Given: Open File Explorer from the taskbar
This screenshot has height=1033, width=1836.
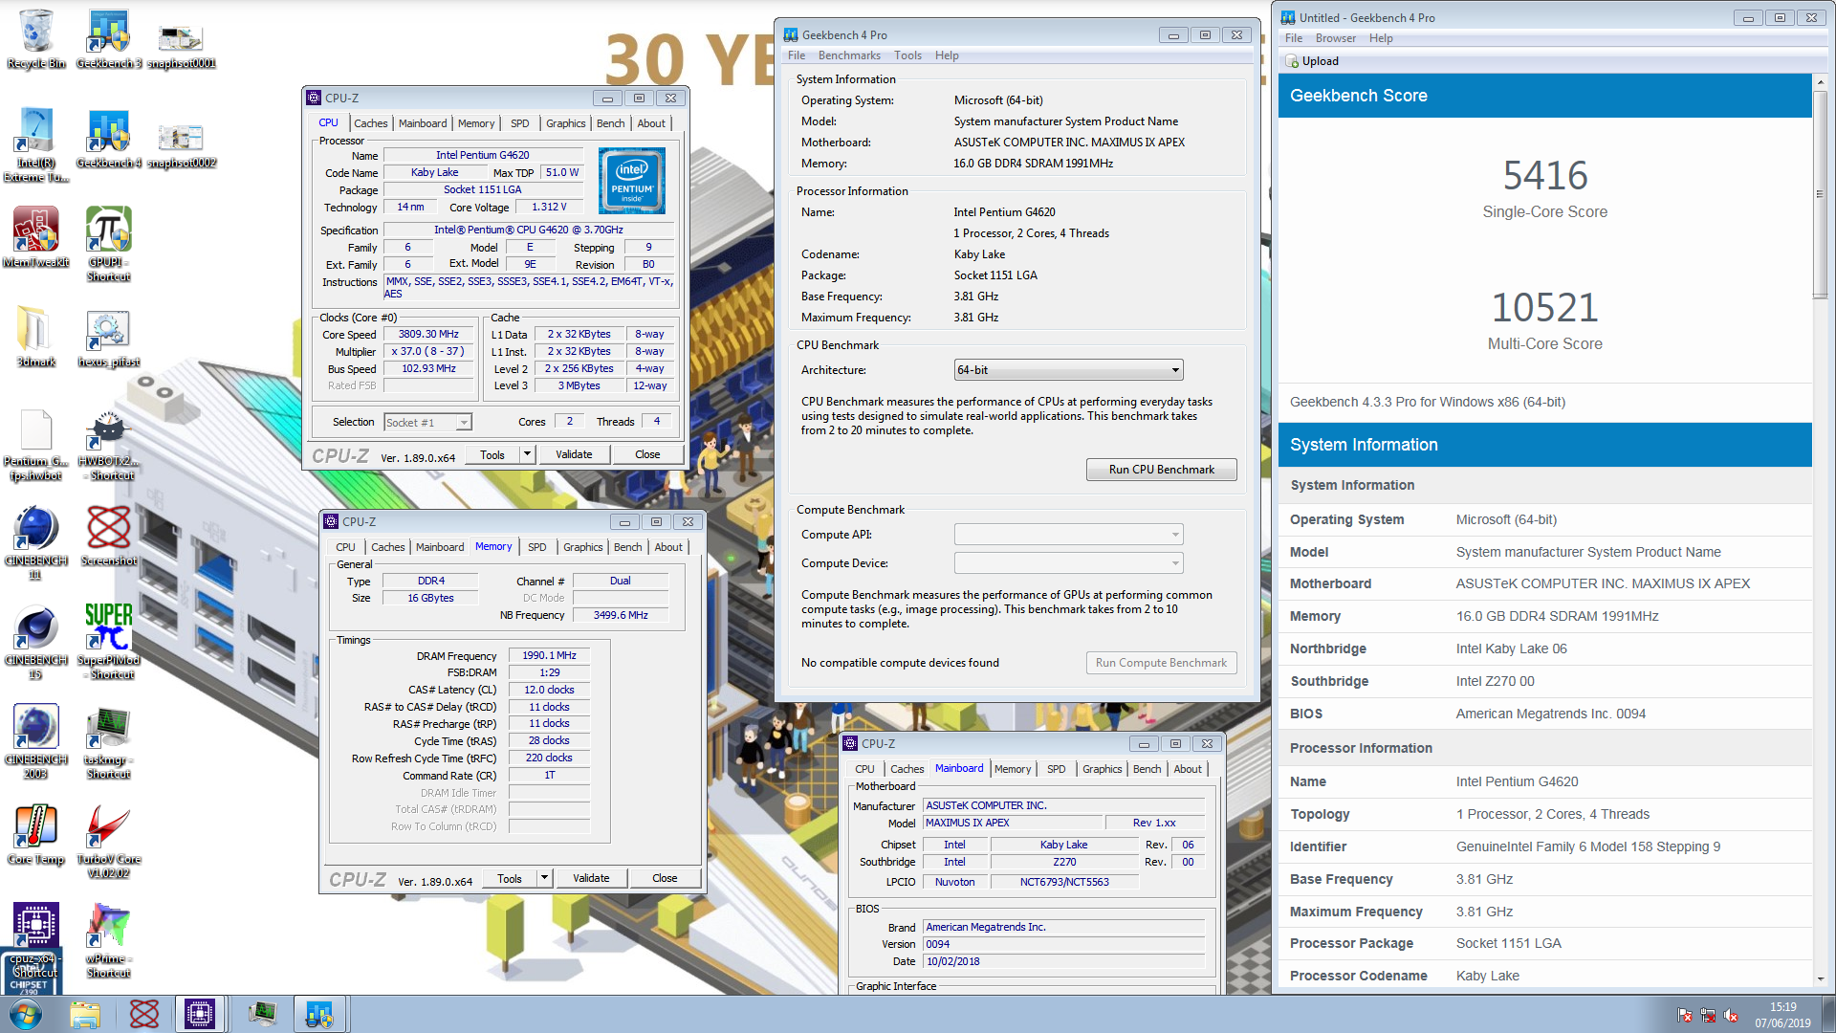Looking at the screenshot, I should coord(85,1014).
